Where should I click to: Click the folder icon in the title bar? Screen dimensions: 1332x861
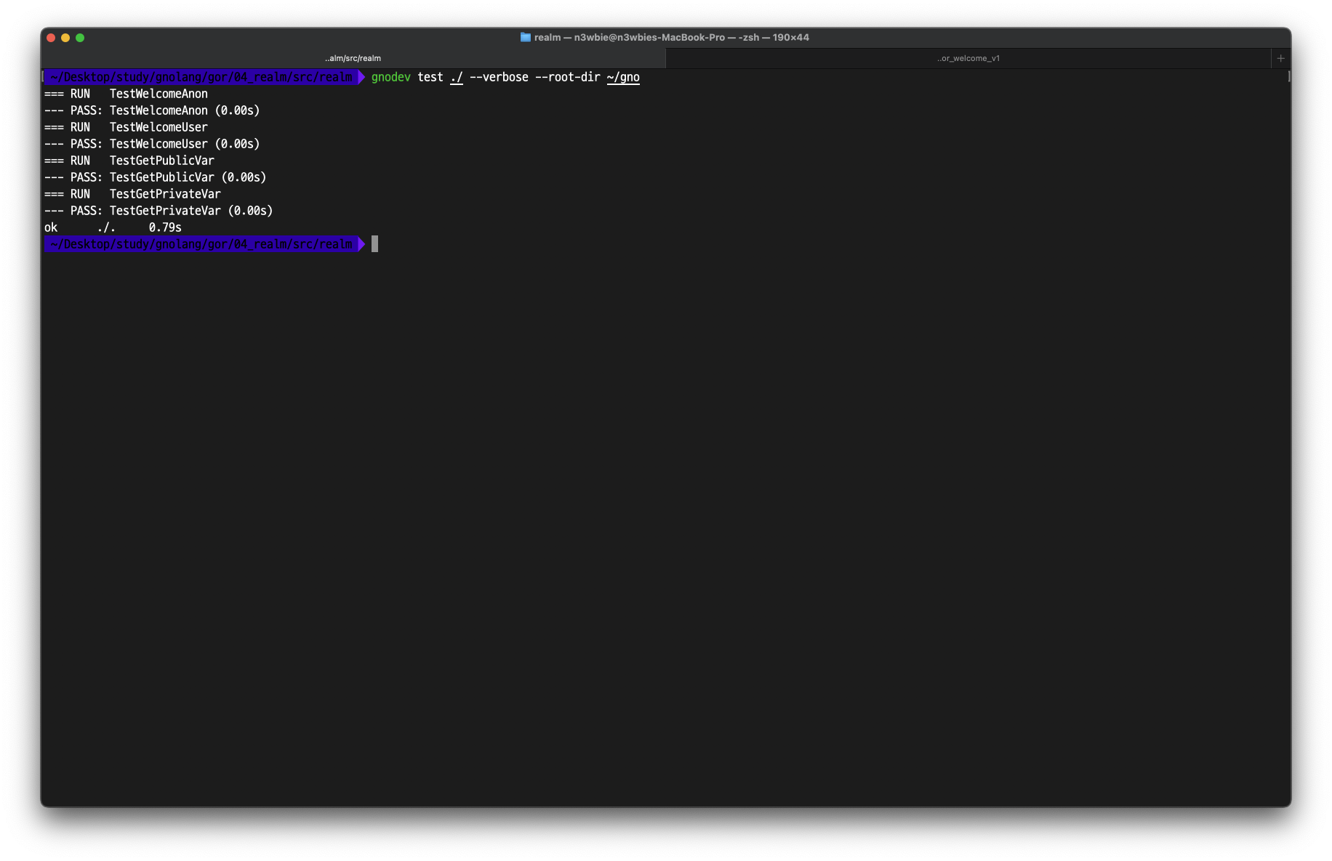[526, 37]
